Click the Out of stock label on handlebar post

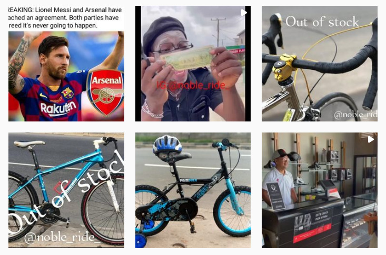pyautogui.click(x=322, y=22)
